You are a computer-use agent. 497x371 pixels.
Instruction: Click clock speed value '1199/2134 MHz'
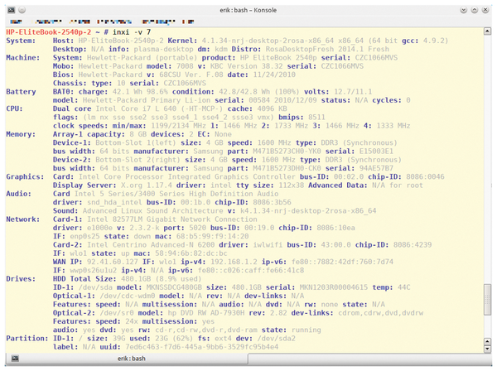(x=178, y=126)
